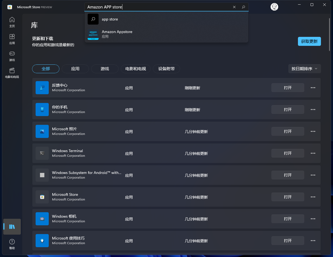
Task: Click the 库 page title
Action: 34,25
